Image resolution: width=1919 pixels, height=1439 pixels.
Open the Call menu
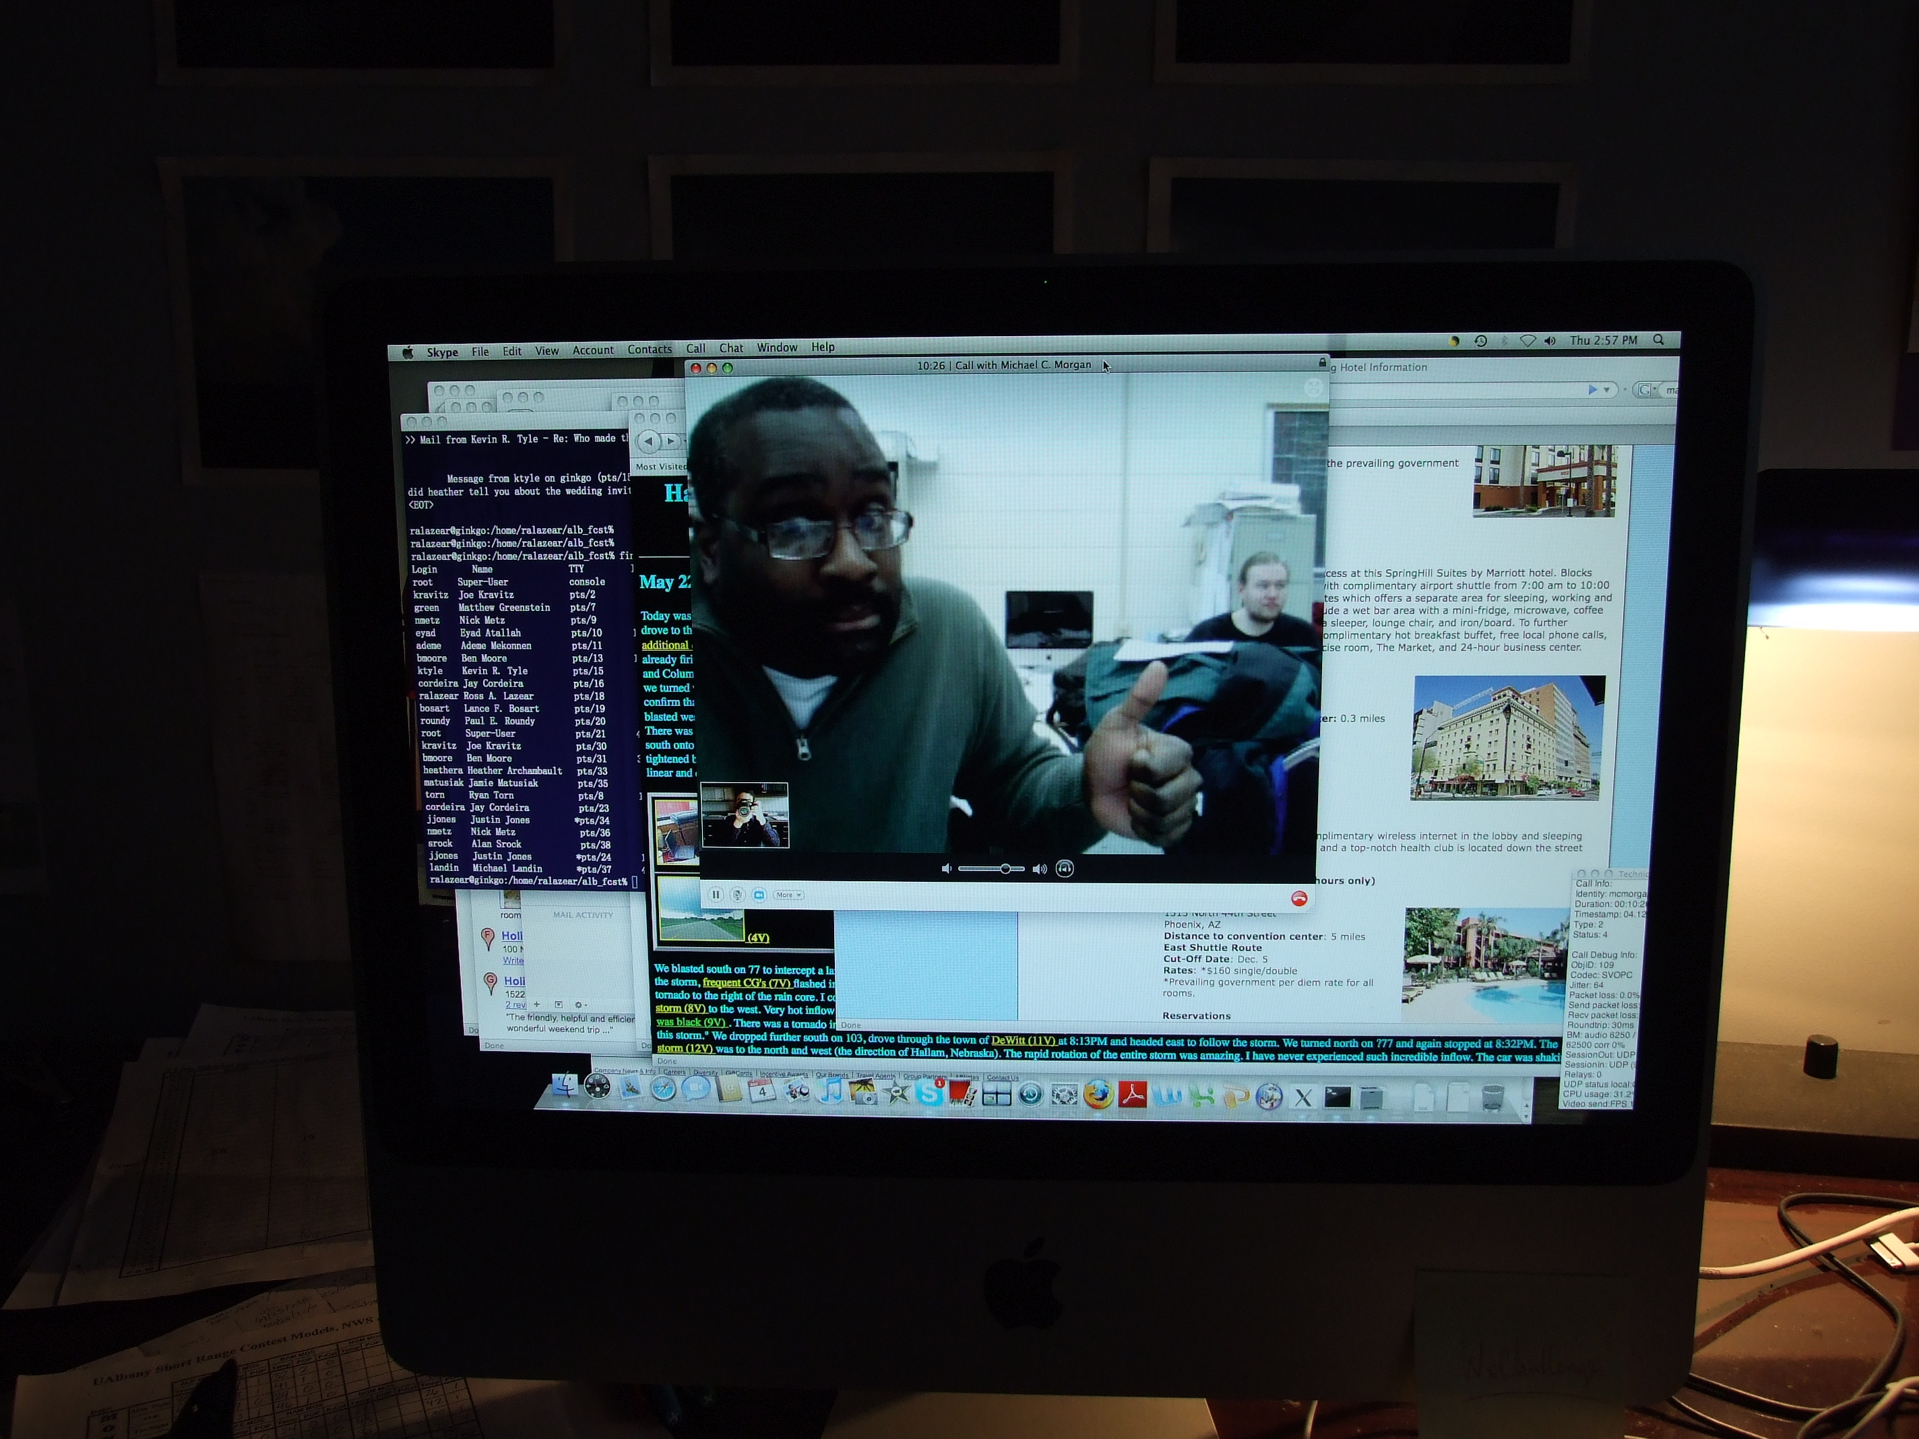(696, 349)
